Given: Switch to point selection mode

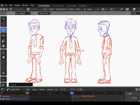Looking at the screenshot, I should point(1,9).
